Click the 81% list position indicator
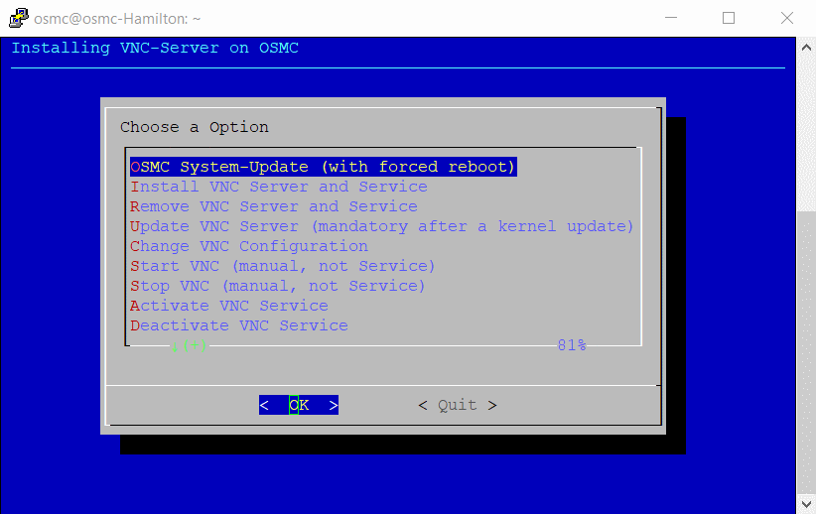This screenshot has height=514, width=816. pos(572,345)
